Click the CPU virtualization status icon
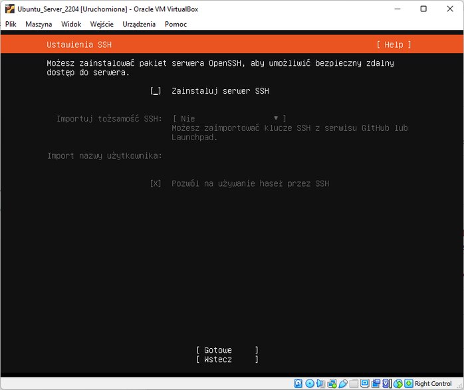This screenshot has width=464, height=390. tap(387, 383)
